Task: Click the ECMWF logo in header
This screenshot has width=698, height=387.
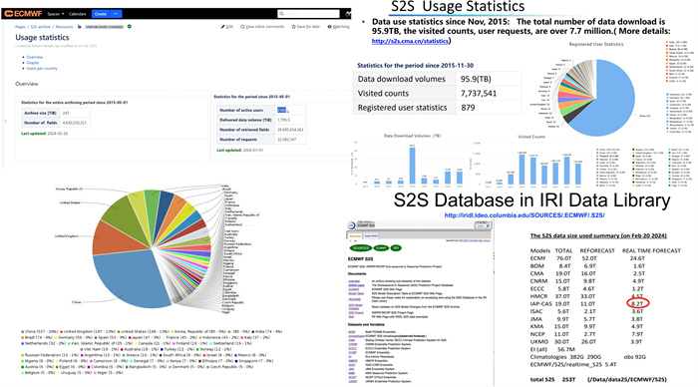Action: click(x=23, y=14)
